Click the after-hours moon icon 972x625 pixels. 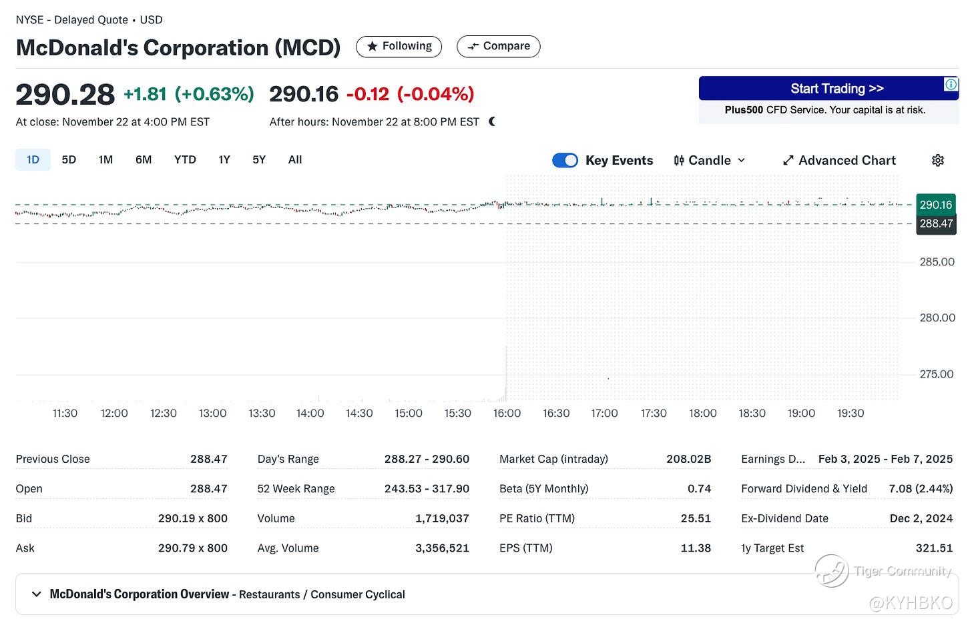[x=492, y=121]
